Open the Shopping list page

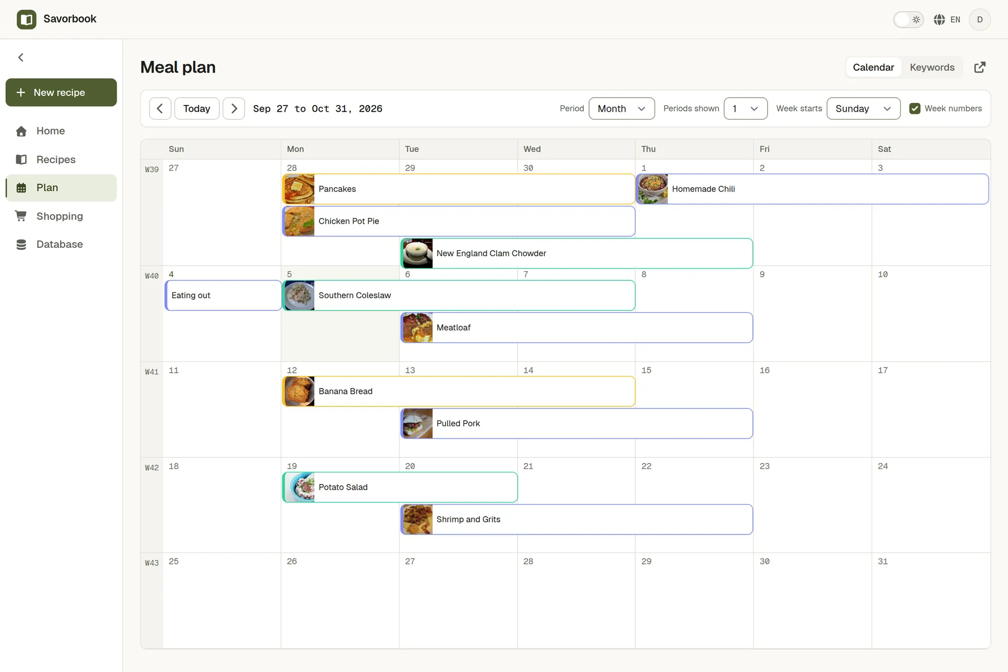coord(61,216)
